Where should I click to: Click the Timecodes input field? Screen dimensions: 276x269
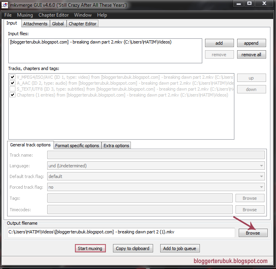pyautogui.click(x=140, y=210)
